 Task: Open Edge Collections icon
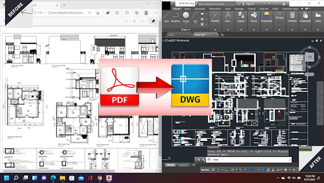[x=137, y=12]
